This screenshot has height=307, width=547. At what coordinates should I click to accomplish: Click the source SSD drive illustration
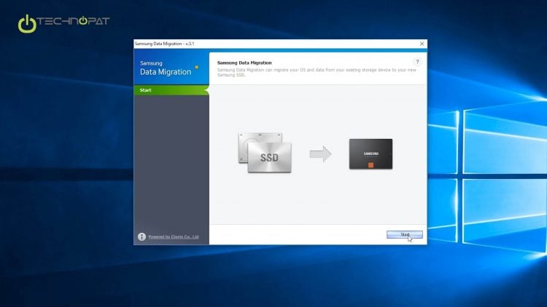[265, 153]
